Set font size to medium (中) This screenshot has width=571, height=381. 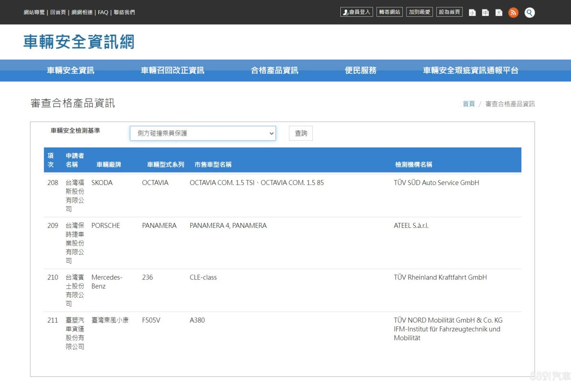[485, 13]
